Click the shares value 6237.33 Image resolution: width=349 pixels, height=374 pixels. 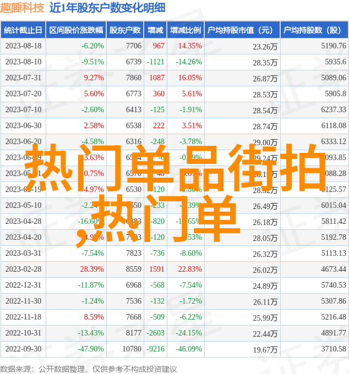(x=334, y=109)
